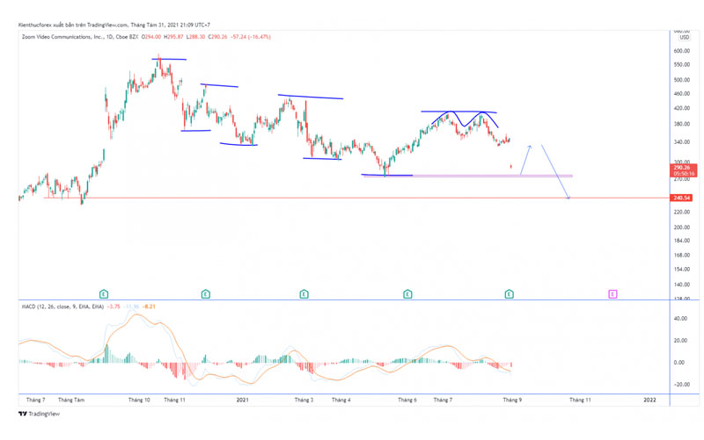Click the earliest green earnings E marker
Image resolution: width=704 pixels, height=440 pixels.
click(x=104, y=294)
